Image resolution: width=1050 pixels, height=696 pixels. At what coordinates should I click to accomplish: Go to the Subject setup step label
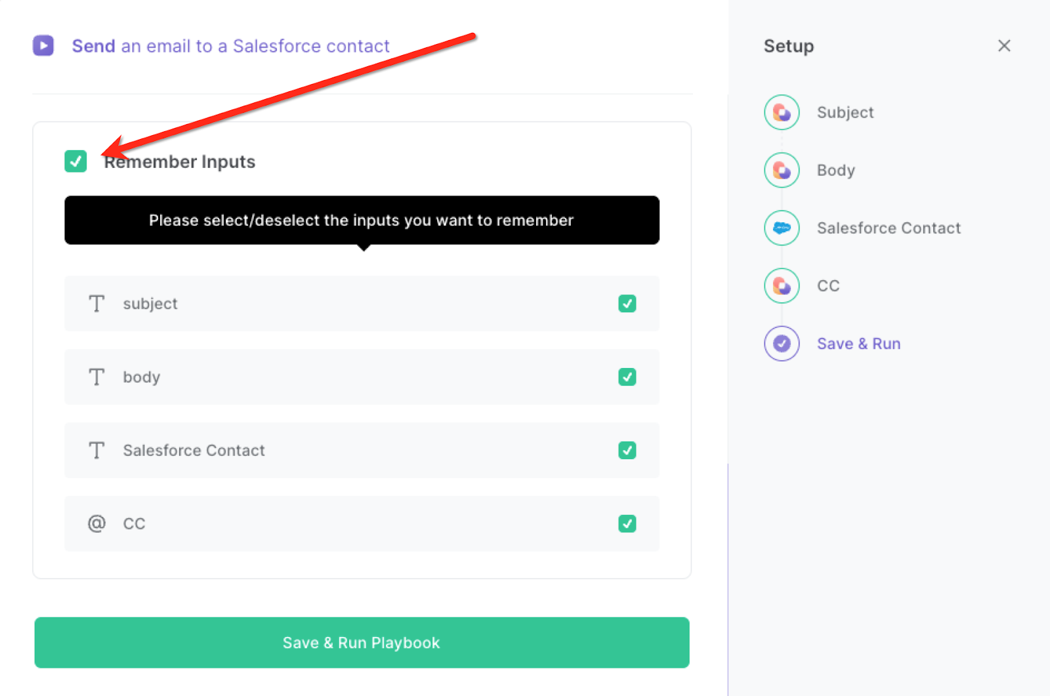845,113
